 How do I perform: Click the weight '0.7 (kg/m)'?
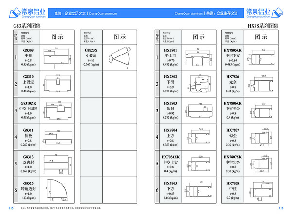coord(233,198)
